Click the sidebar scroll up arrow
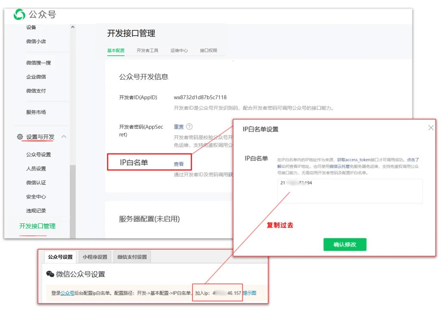Screen dimensions: 441x313 click(72, 28)
